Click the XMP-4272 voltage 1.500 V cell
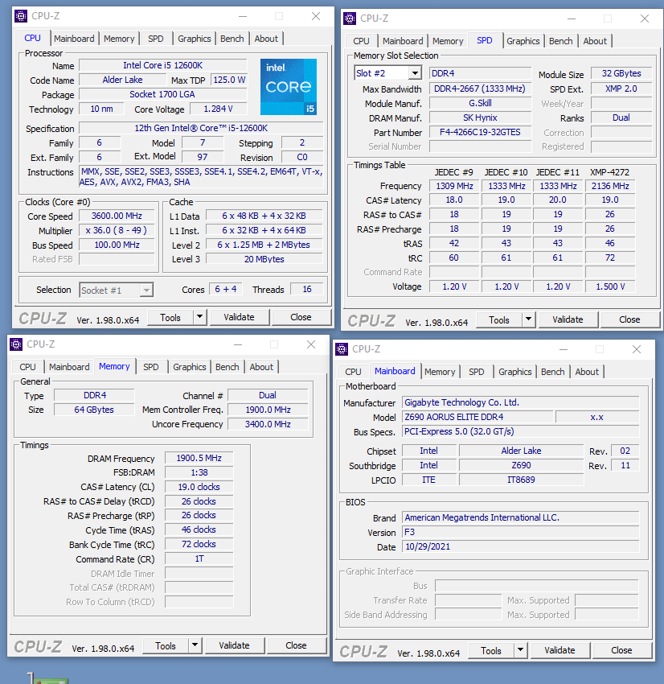Image resolution: width=664 pixels, height=684 pixels. 610,286
